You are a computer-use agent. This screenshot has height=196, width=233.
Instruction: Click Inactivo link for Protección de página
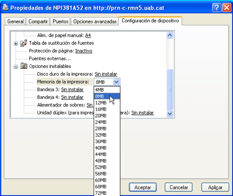tap(84, 51)
